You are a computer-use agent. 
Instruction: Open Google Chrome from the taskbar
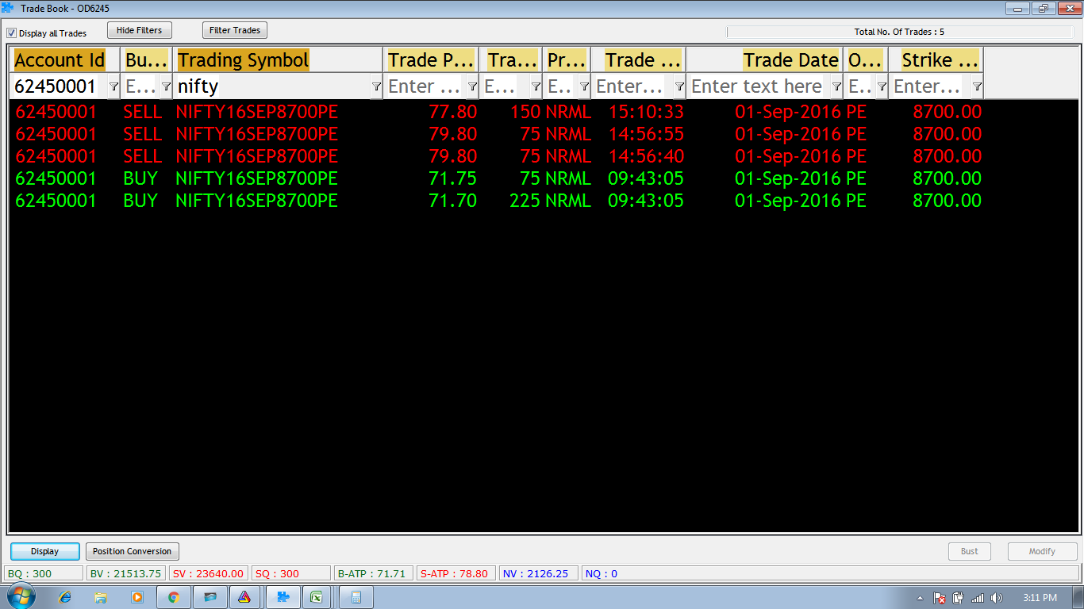point(173,597)
